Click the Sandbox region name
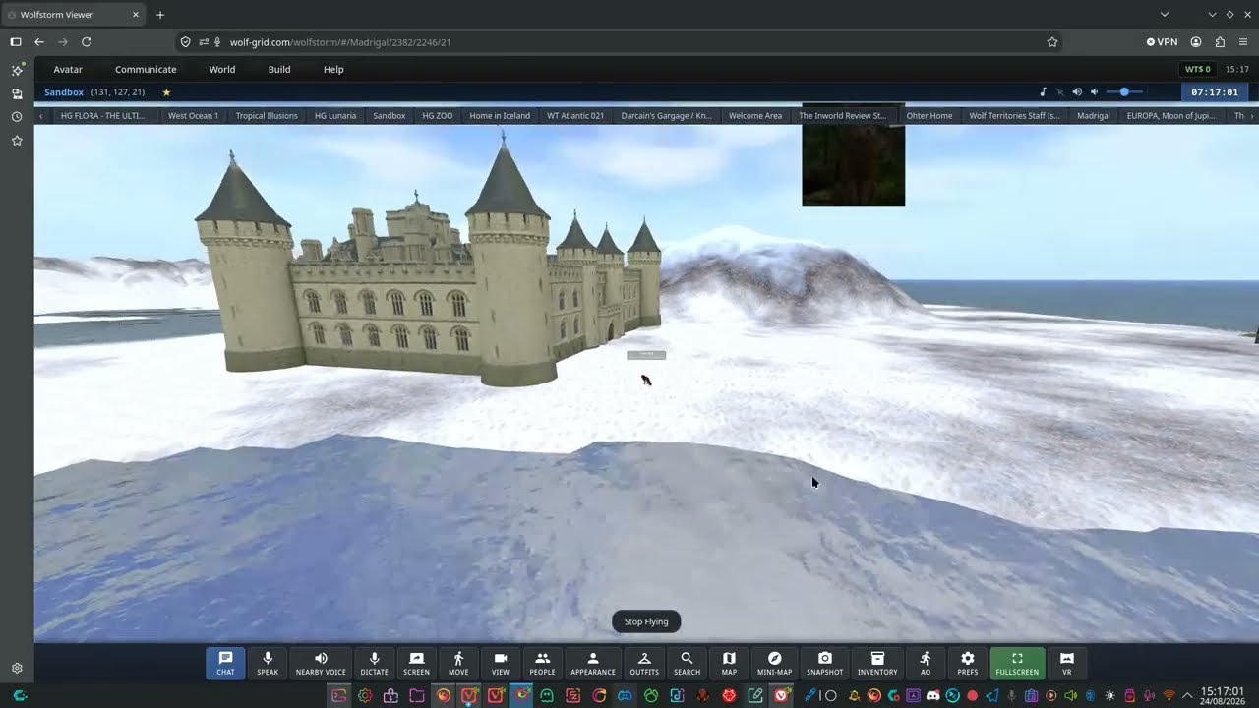This screenshot has width=1259, height=708. [64, 92]
